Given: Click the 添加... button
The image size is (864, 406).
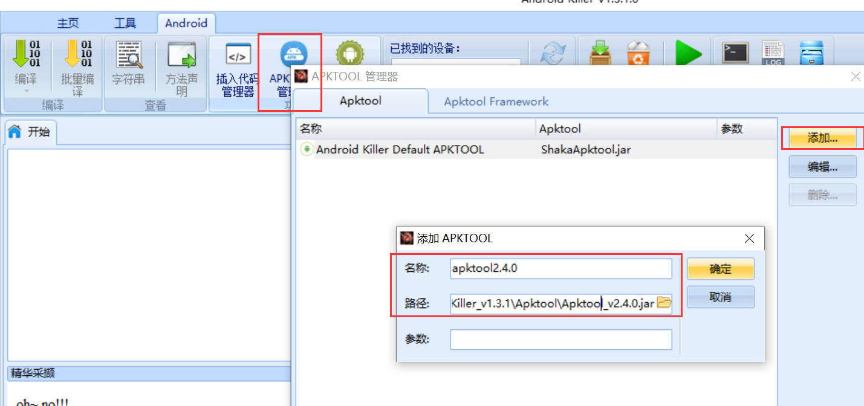Looking at the screenshot, I should coord(822,138).
